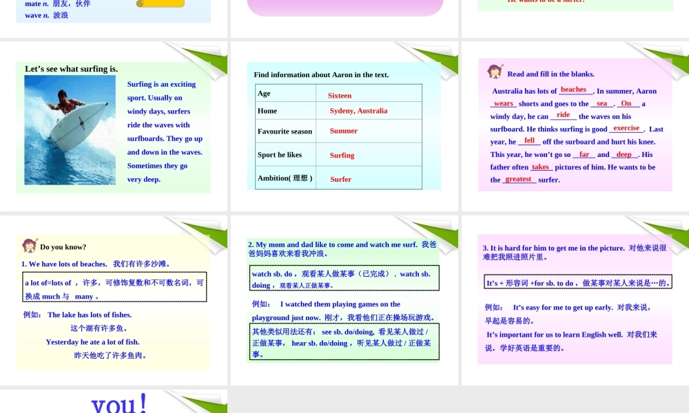689x413 pixels.
Task: Click the cartoon girl icon beside 'Do you know?'
Action: click(30, 245)
